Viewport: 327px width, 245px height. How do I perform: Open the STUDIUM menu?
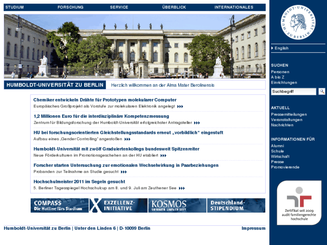pyautogui.click(x=14, y=7)
